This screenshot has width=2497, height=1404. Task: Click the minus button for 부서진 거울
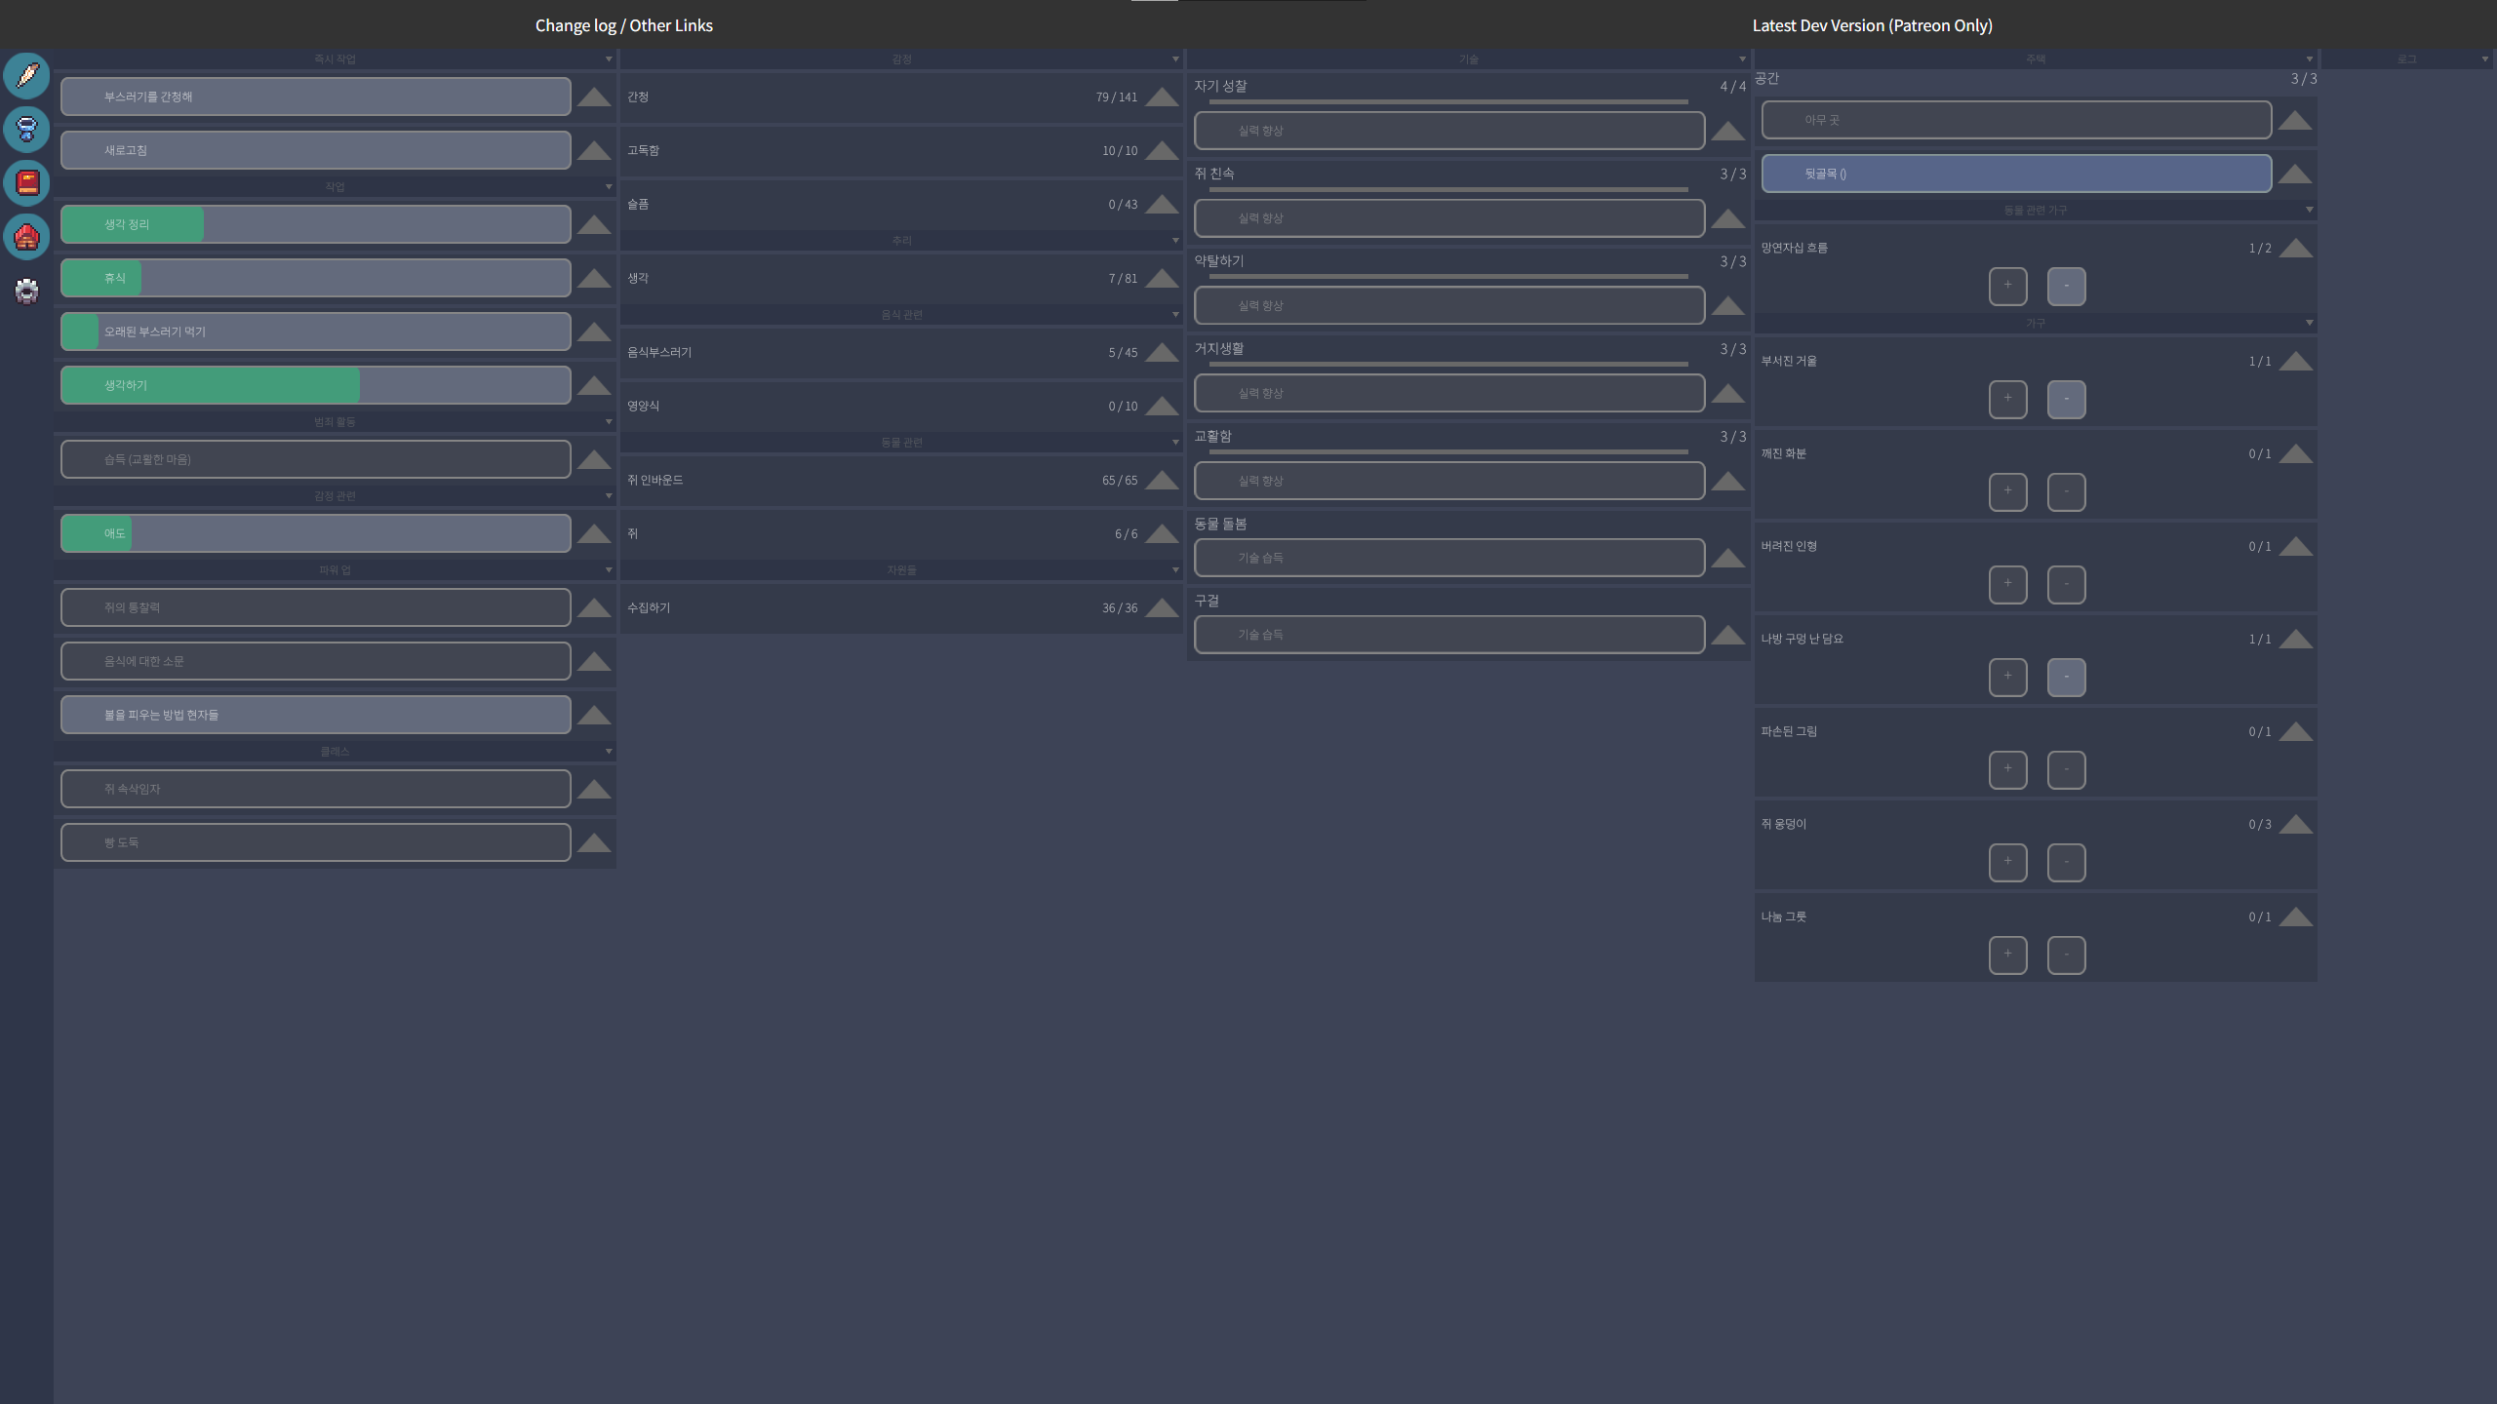pyautogui.click(x=2066, y=399)
